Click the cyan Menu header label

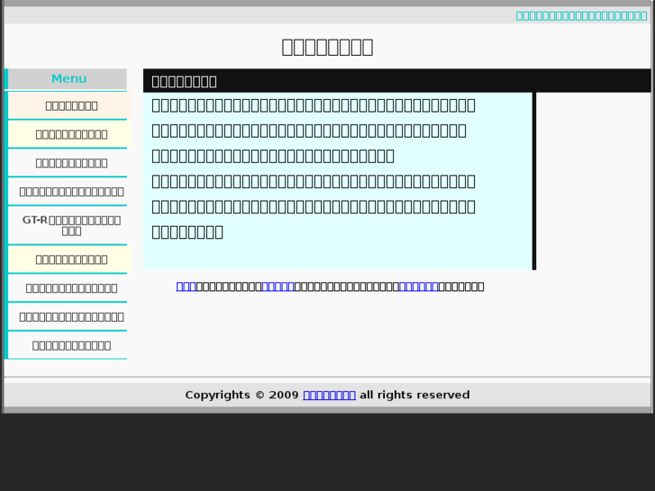[69, 78]
